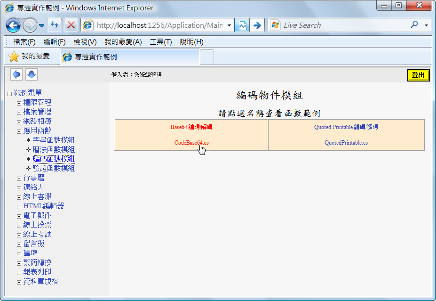
Task: Expand the 留言板 tree node
Action: pos(19,244)
